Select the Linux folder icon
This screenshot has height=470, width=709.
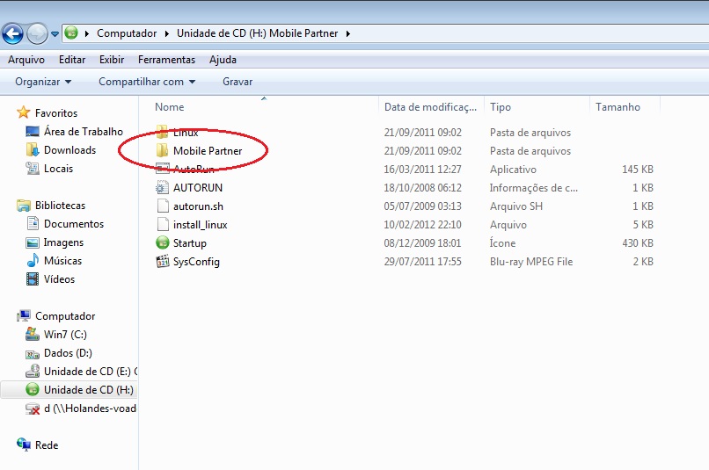pyautogui.click(x=162, y=132)
